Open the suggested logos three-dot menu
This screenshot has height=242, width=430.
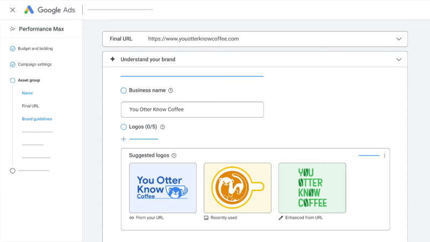click(x=384, y=155)
